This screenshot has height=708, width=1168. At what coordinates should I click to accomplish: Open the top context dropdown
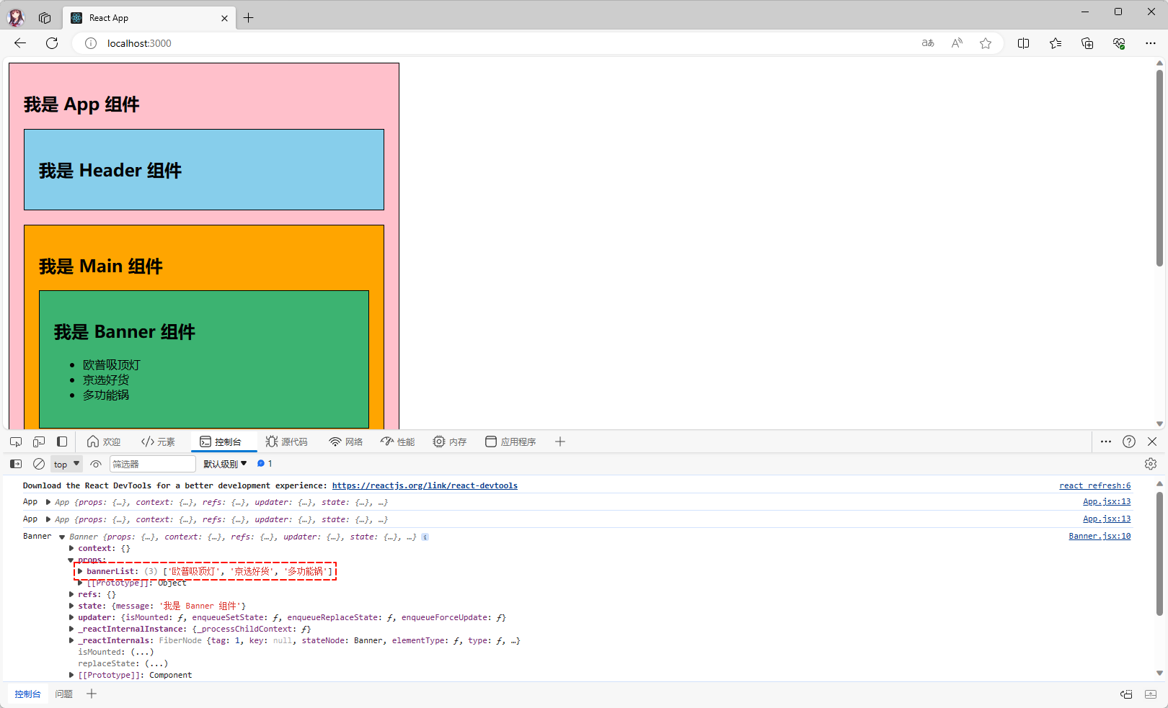point(66,464)
